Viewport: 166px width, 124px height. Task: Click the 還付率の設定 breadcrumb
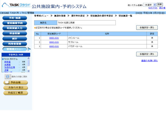[78, 16]
